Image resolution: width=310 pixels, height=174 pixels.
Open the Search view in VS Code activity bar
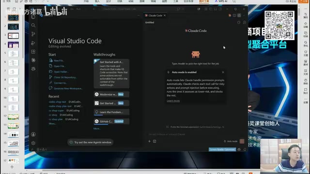[x=33, y=25]
